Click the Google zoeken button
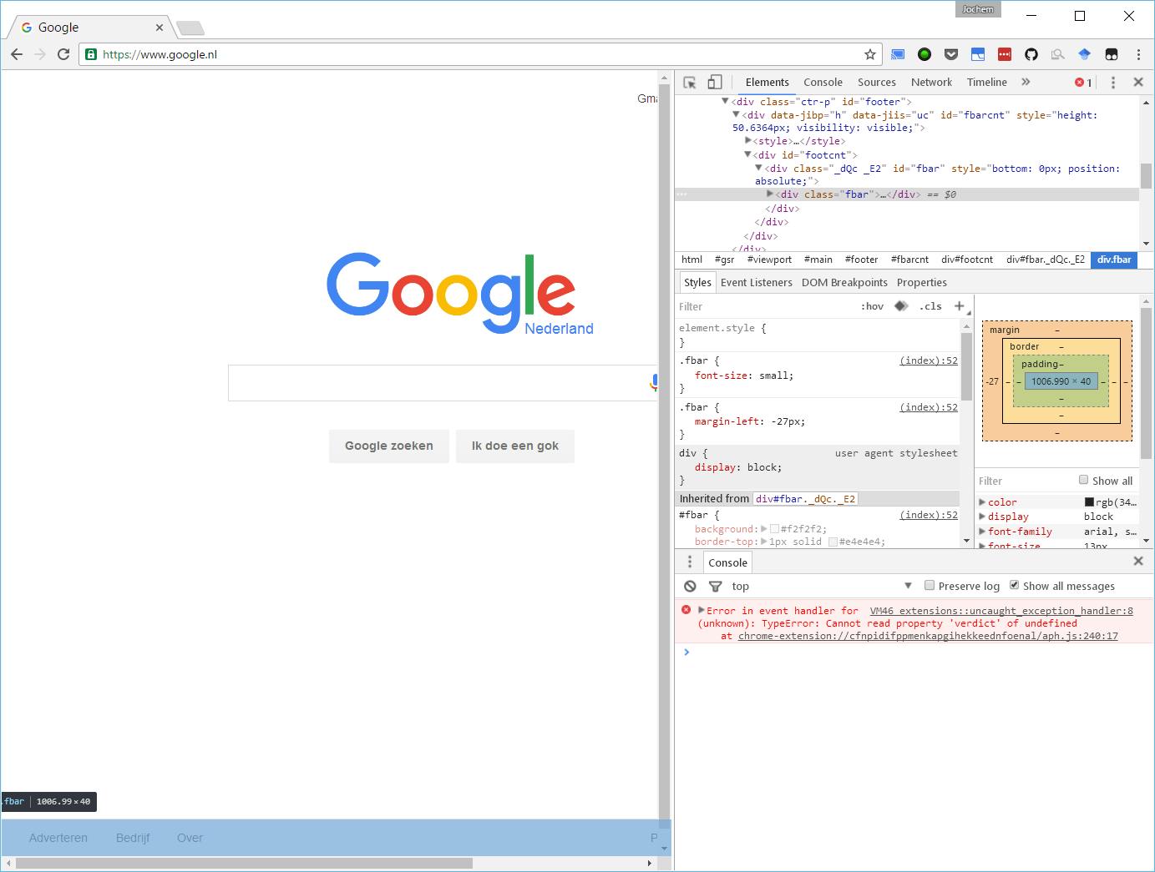The height and width of the screenshot is (872, 1155). [x=389, y=446]
